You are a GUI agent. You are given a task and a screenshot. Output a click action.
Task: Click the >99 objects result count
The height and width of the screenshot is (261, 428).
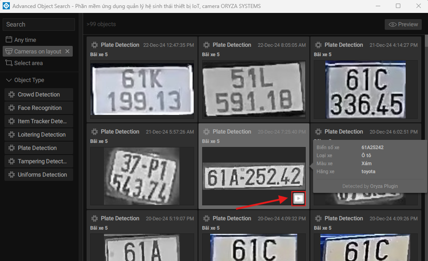tap(101, 24)
